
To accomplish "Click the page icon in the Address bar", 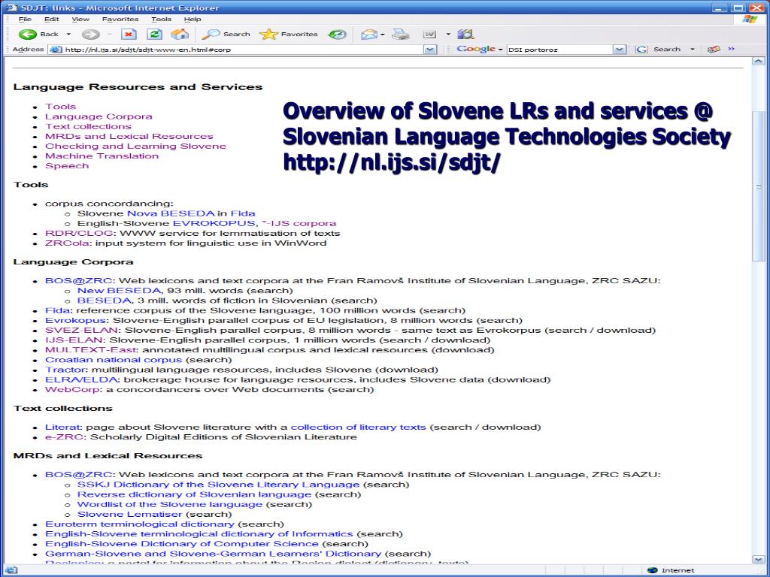I will [x=56, y=49].
